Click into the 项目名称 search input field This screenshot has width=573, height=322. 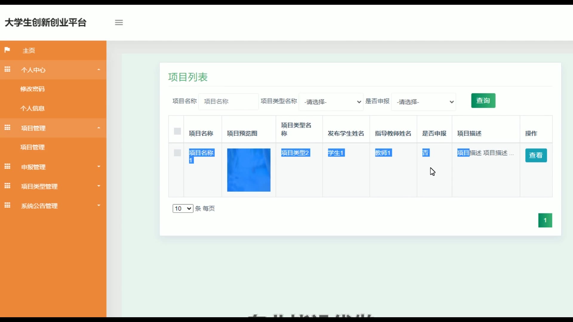tap(228, 102)
